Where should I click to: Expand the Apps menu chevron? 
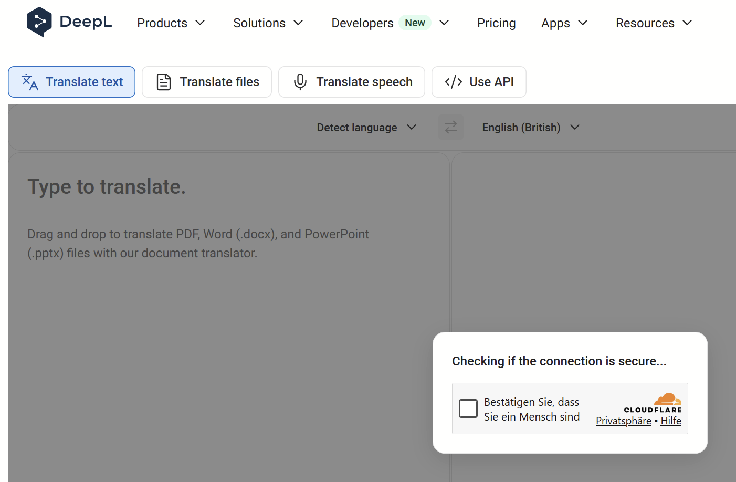[x=583, y=23]
